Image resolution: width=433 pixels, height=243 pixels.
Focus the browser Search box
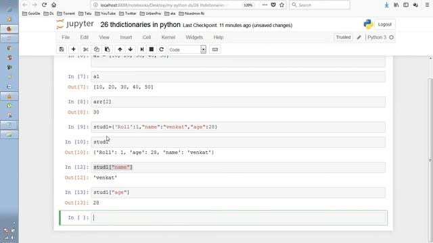point(319,5)
